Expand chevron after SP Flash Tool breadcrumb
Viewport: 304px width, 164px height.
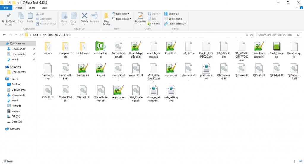[70, 35]
